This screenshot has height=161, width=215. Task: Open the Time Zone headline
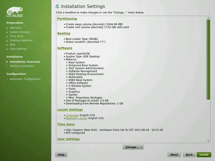point(66,124)
